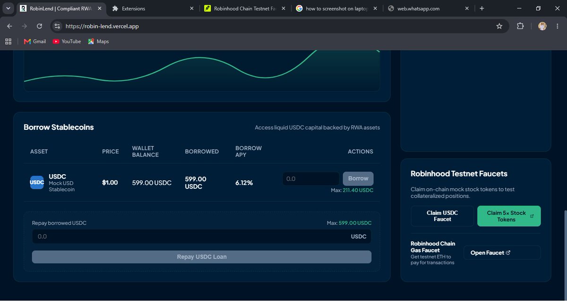Switch to the RobinLend tab
The width and height of the screenshot is (567, 304).
pyautogui.click(x=60, y=8)
